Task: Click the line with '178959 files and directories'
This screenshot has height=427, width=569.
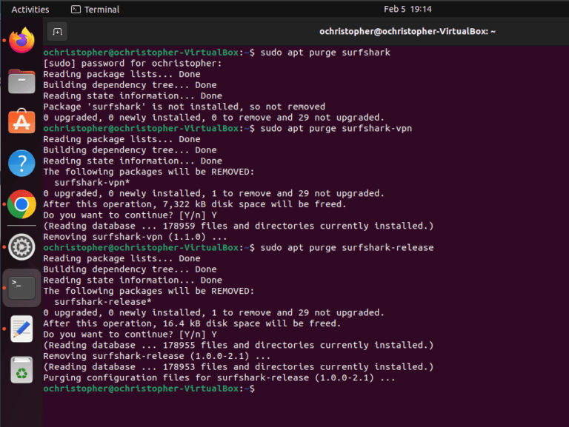Action: [x=239, y=226]
